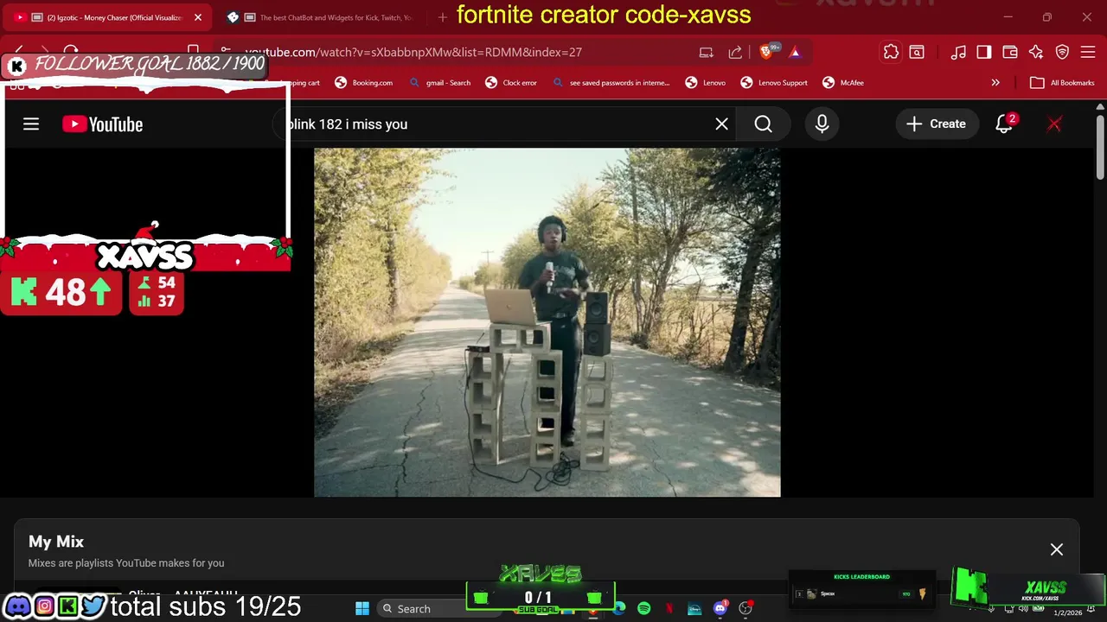
Task: Click the My Mix heading
Action: pos(56,542)
